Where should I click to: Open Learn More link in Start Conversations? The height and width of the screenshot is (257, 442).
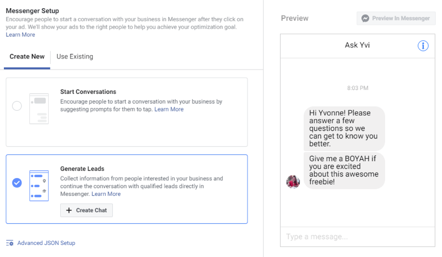point(169,109)
